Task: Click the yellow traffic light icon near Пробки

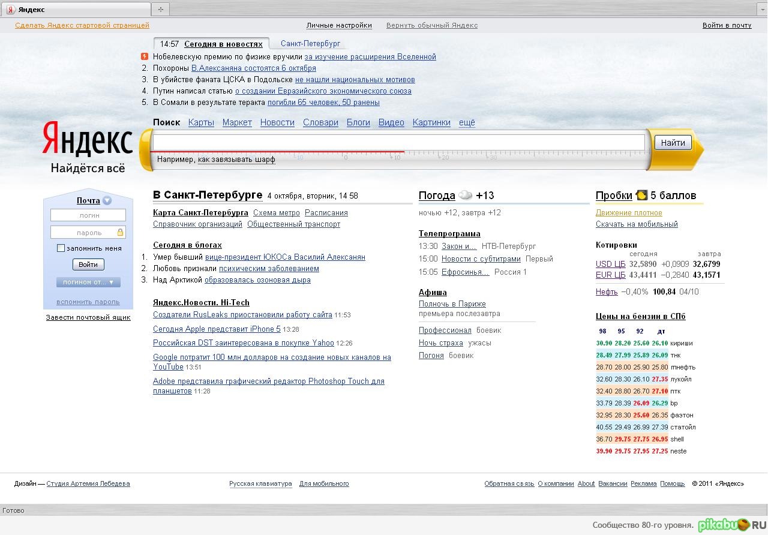Action: click(641, 195)
